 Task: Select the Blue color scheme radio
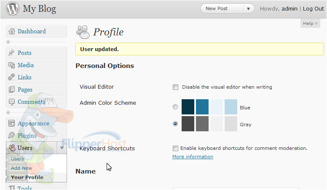coord(175,107)
